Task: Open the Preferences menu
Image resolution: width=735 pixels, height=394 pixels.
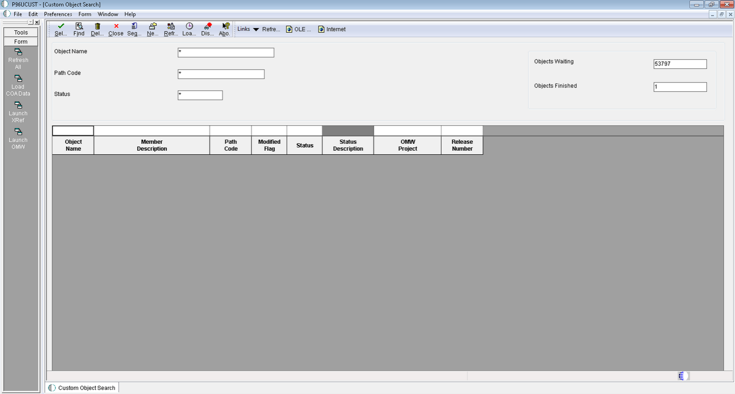Action: pos(58,14)
